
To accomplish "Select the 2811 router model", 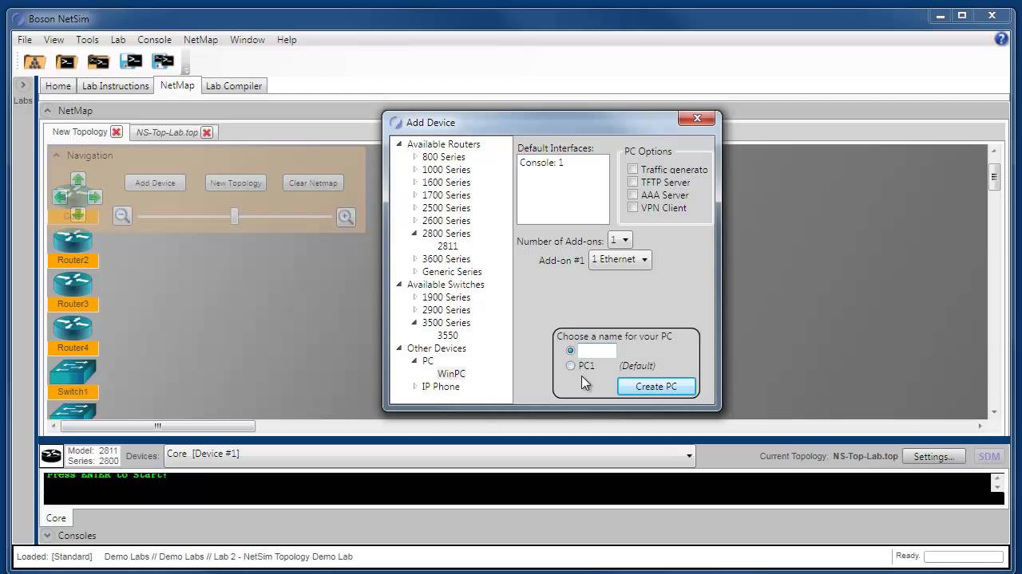I will coord(447,246).
